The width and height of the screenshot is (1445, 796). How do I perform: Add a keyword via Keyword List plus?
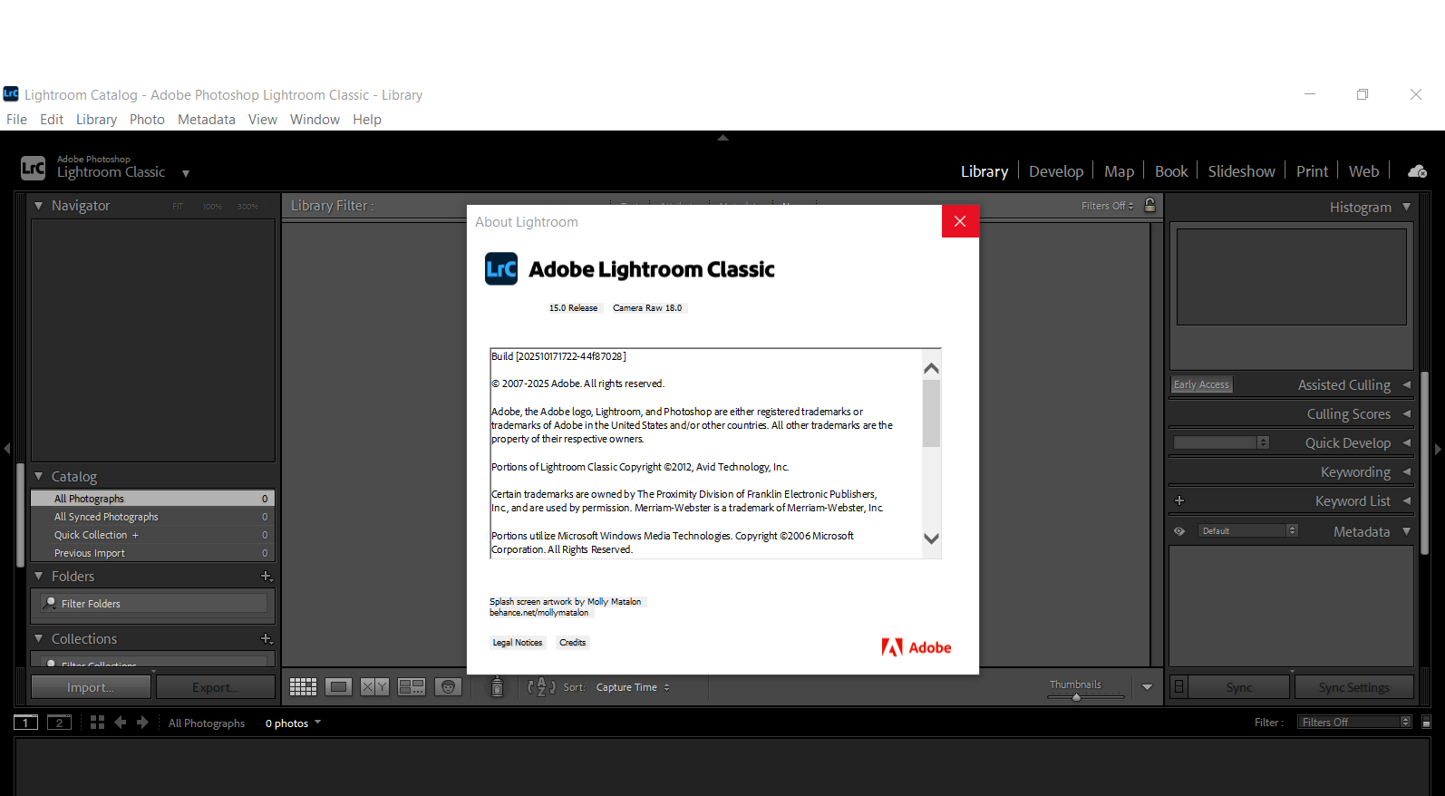[1179, 500]
